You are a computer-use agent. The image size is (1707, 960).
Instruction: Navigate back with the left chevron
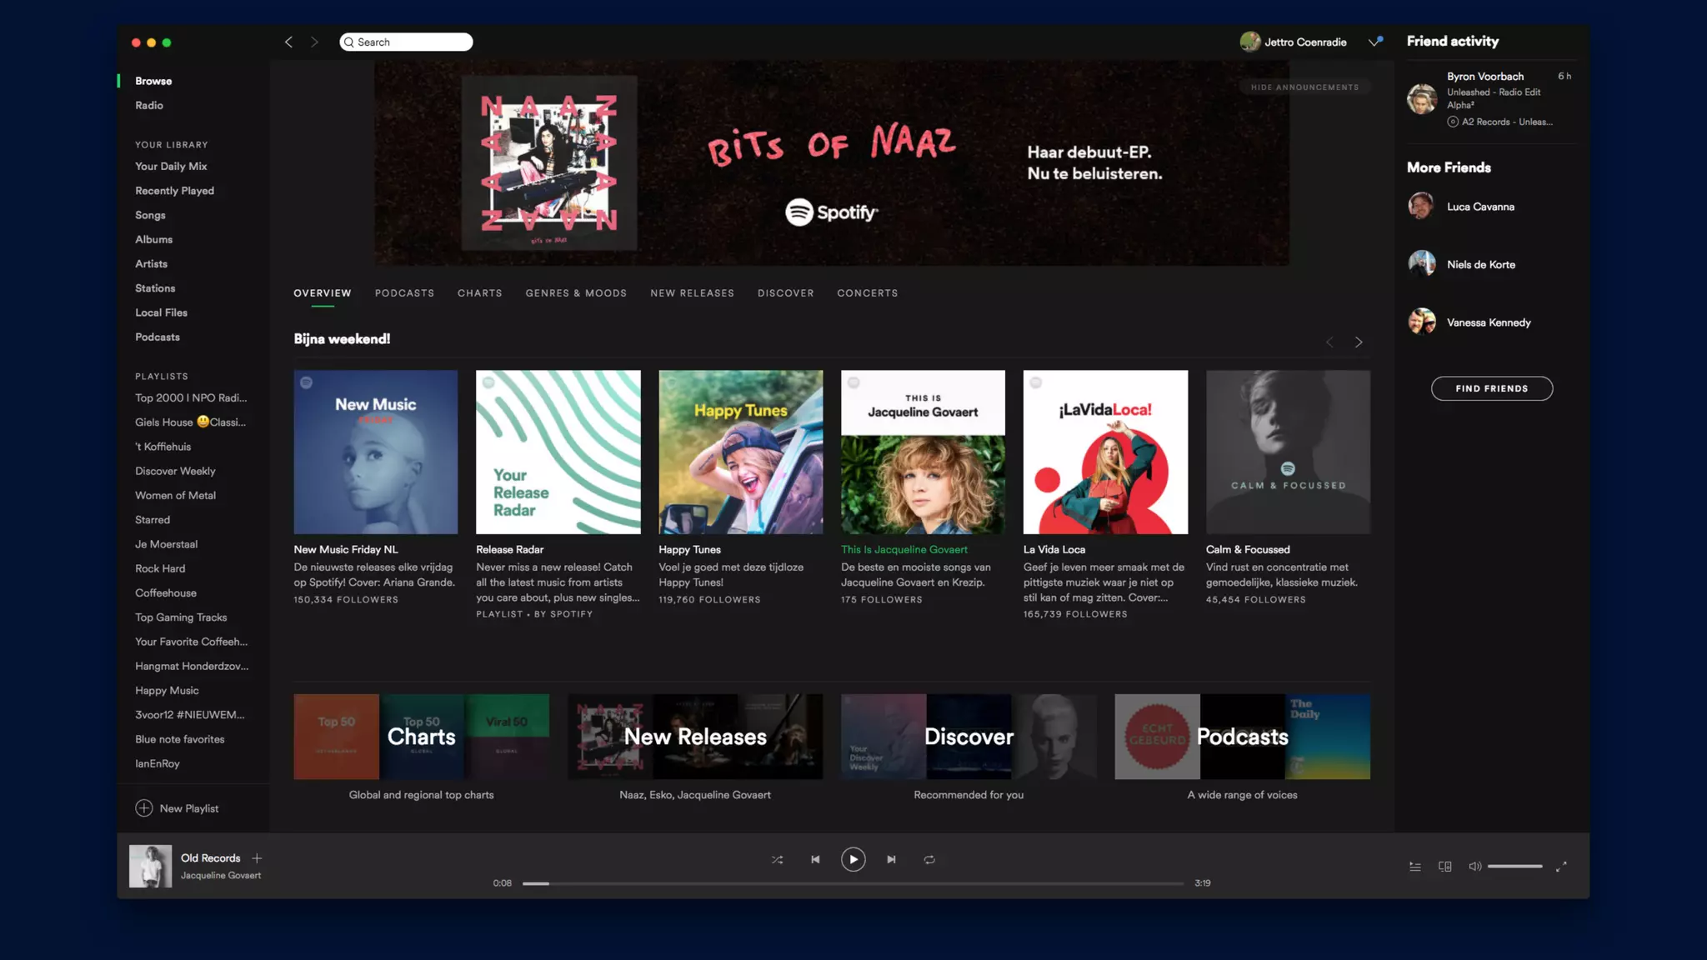tap(288, 42)
